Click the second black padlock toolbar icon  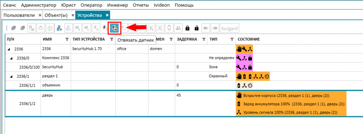coord(196,28)
